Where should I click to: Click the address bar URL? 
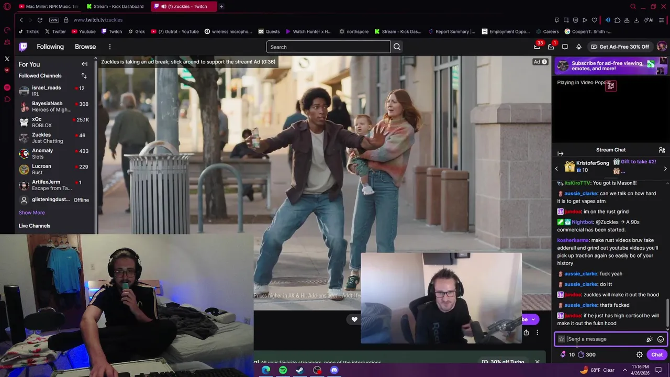98,20
